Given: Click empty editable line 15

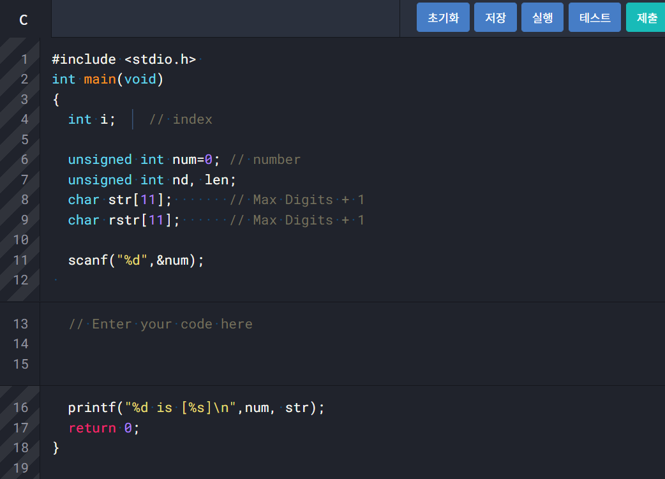Looking at the screenshot, I should (352, 364).
